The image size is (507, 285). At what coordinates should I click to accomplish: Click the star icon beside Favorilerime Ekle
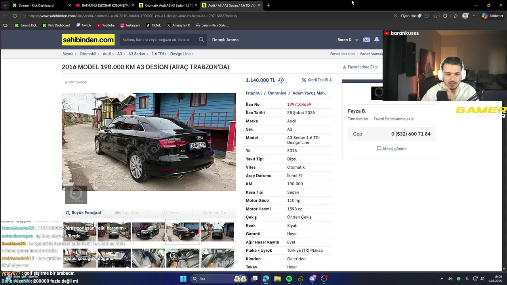coord(344,67)
